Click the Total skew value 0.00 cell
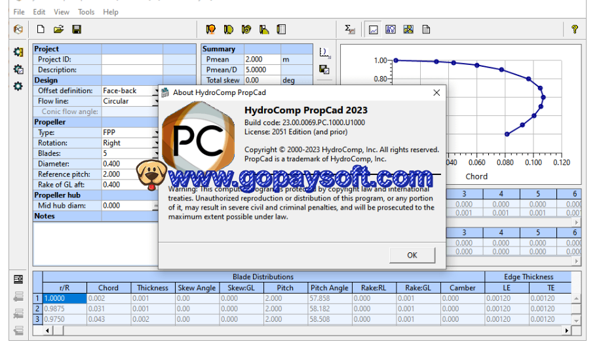 pos(262,80)
